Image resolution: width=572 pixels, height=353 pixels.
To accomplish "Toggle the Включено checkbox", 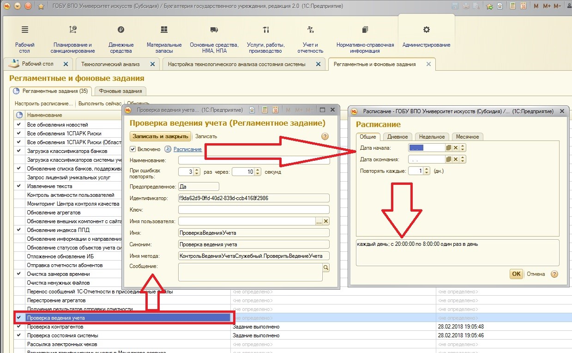I will 133,149.
